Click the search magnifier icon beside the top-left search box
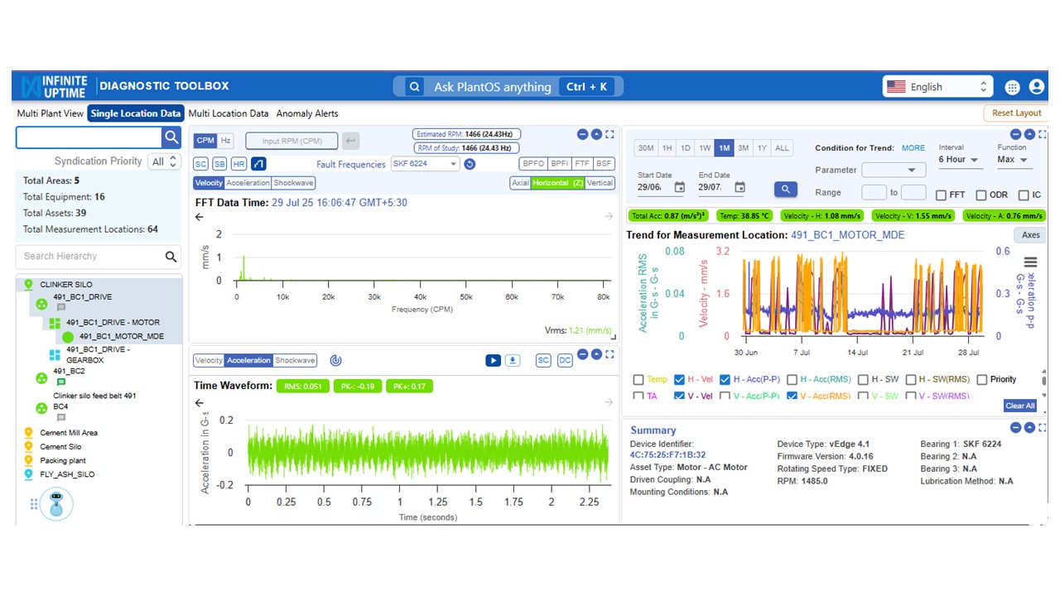The image size is (1060, 596). [x=171, y=137]
